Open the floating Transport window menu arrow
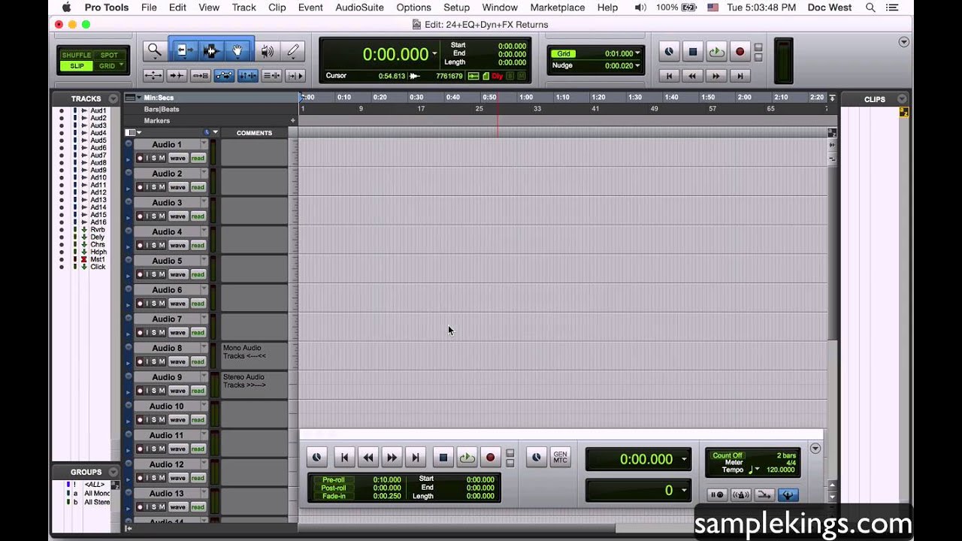Image resolution: width=962 pixels, height=541 pixels. tap(815, 449)
